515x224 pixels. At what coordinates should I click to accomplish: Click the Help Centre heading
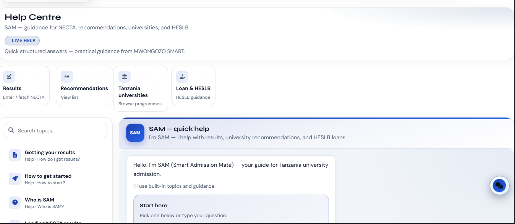(x=33, y=17)
